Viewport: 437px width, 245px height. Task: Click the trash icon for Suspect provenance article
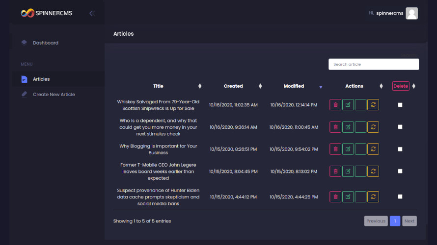335,196
